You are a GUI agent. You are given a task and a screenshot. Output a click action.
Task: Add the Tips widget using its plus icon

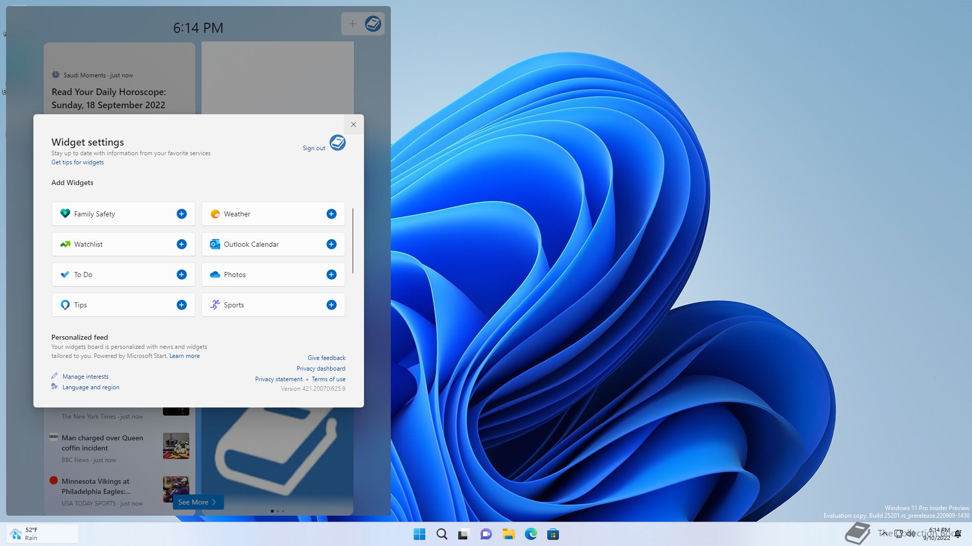coord(181,305)
